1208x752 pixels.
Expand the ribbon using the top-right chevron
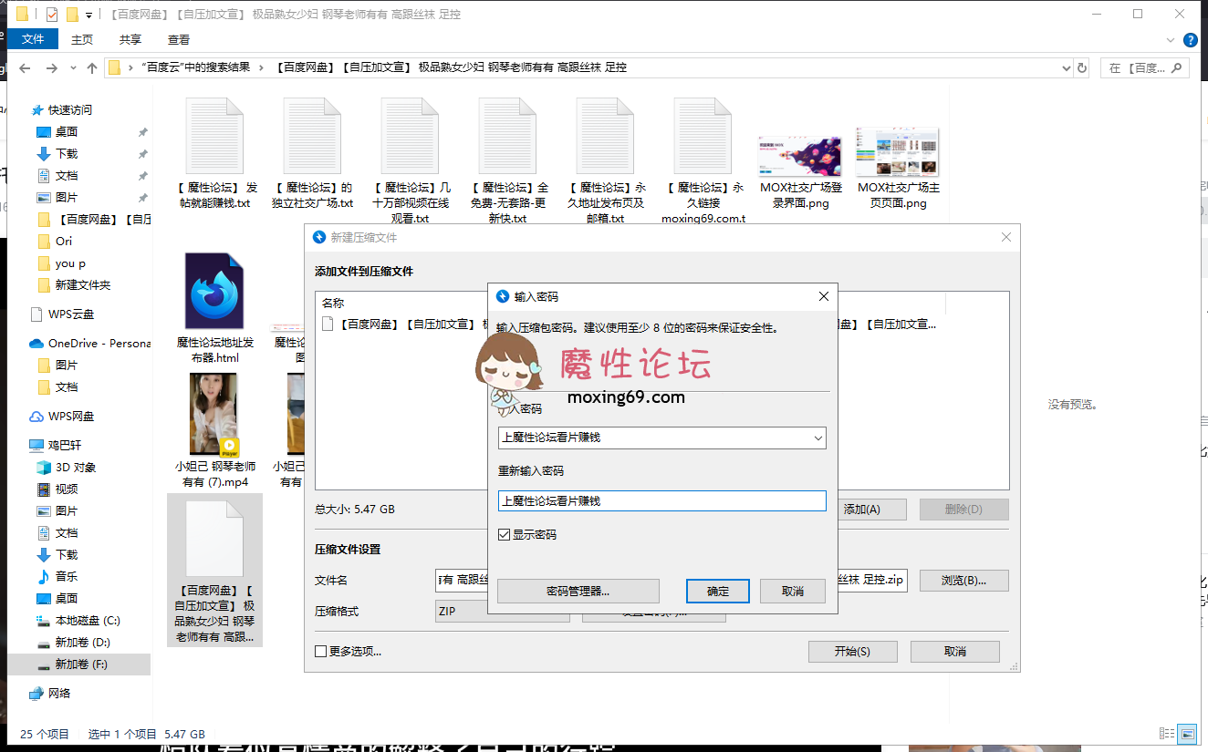[x=1172, y=40]
